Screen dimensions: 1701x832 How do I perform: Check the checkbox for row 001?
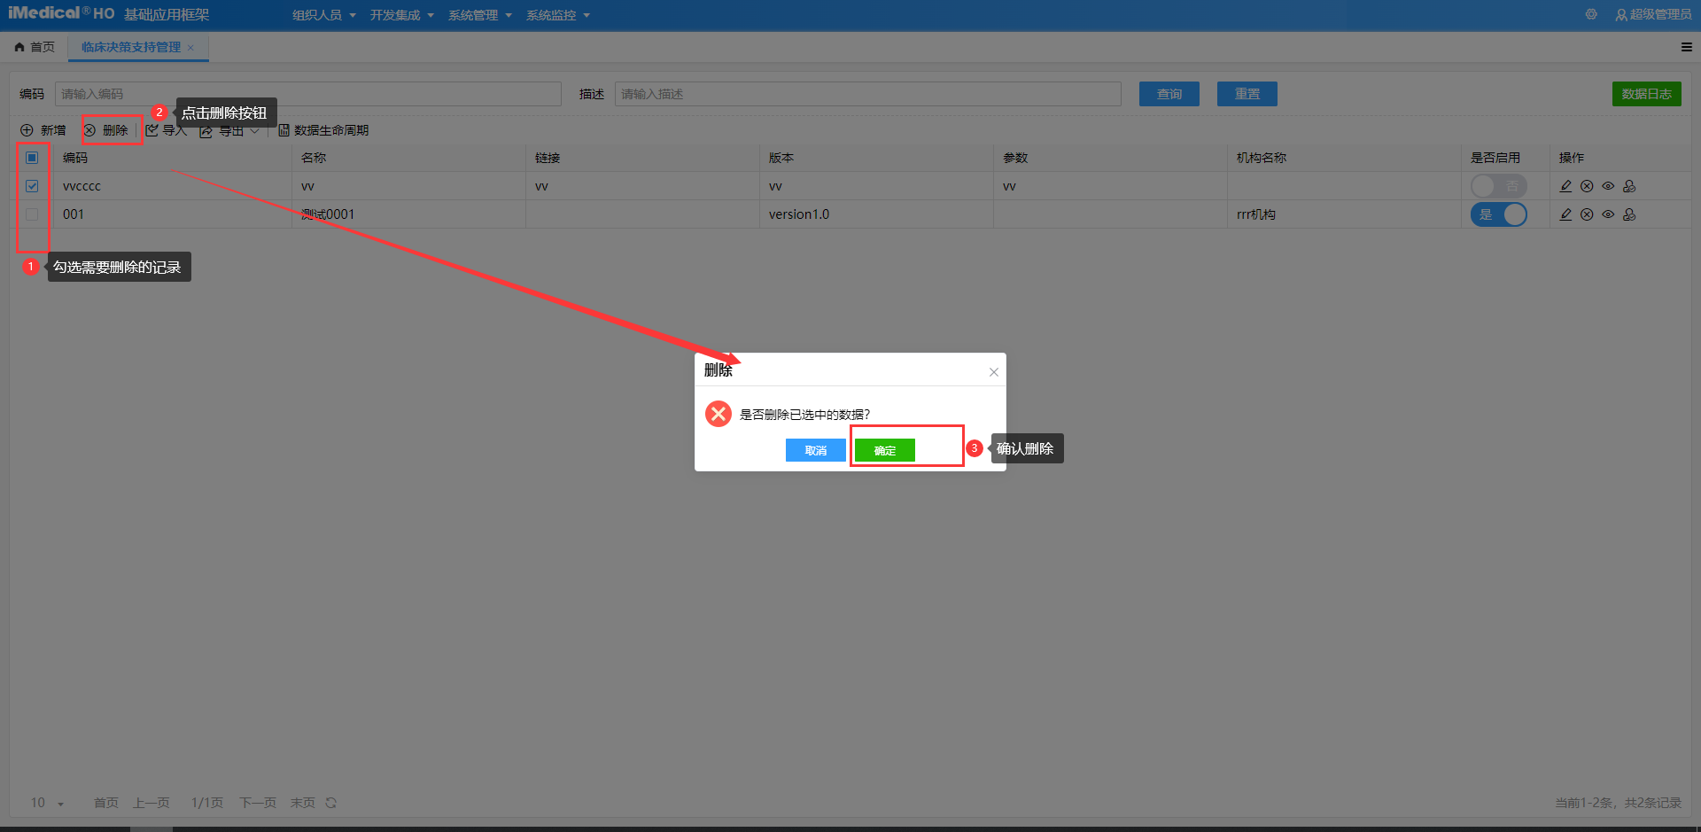tap(32, 214)
